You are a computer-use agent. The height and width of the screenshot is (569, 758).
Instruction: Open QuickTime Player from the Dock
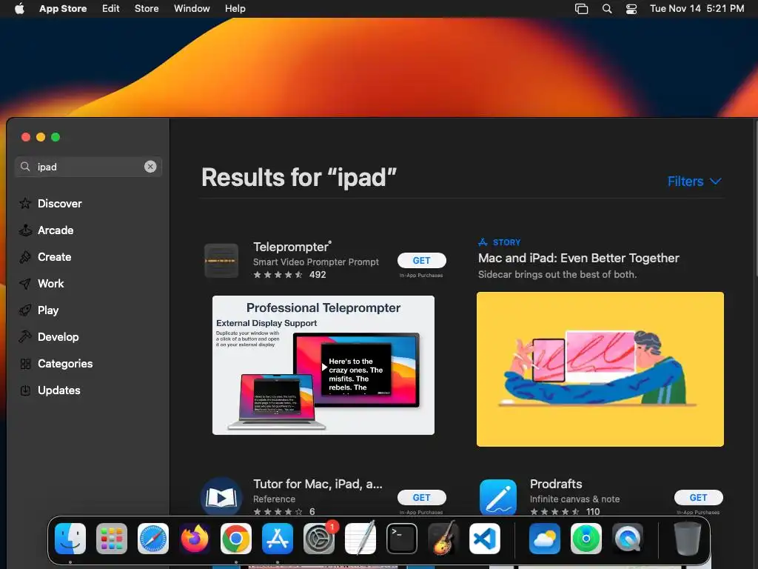tap(628, 539)
